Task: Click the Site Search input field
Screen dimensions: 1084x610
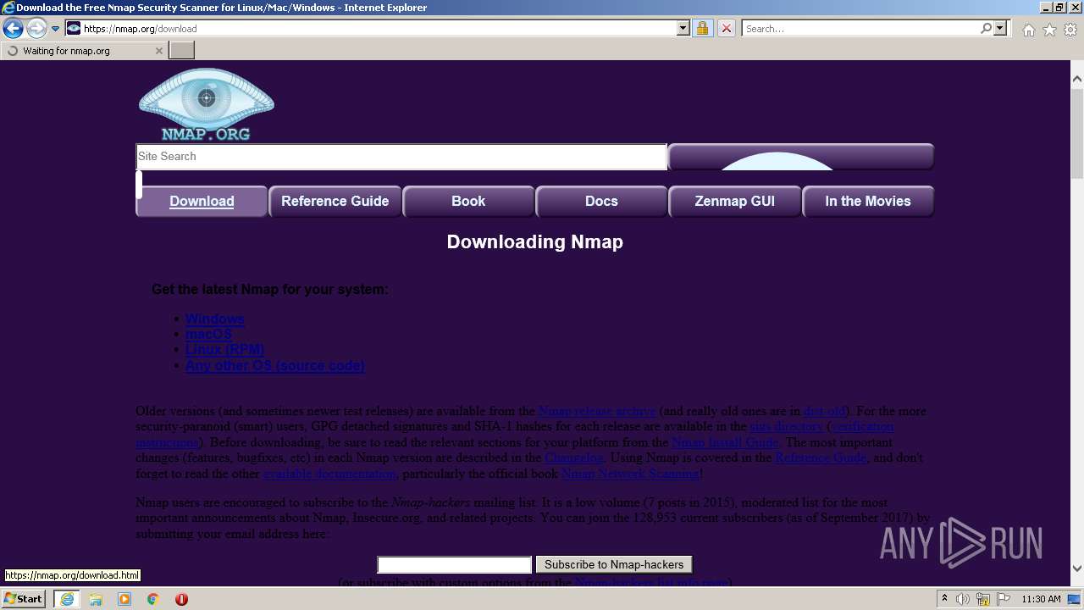Action: [401, 157]
